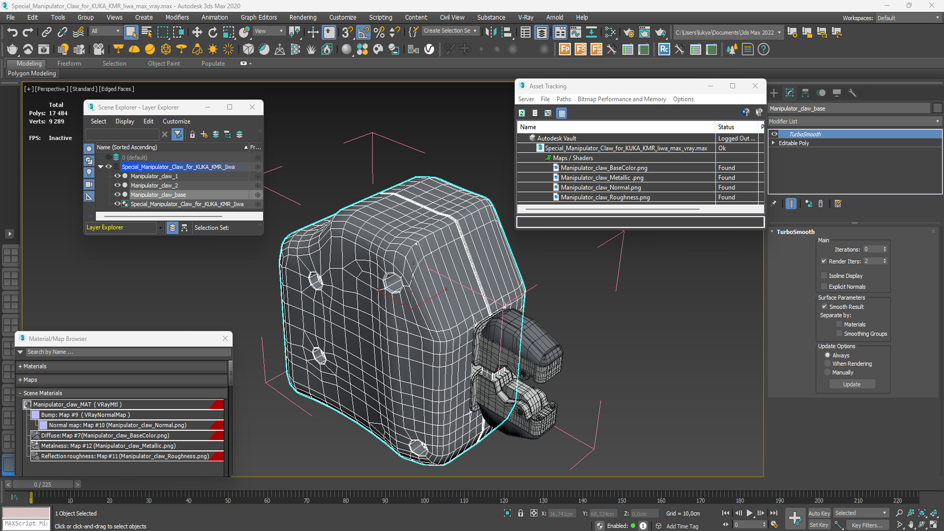
Task: Click the object color swatch beside name
Action: coord(937,109)
